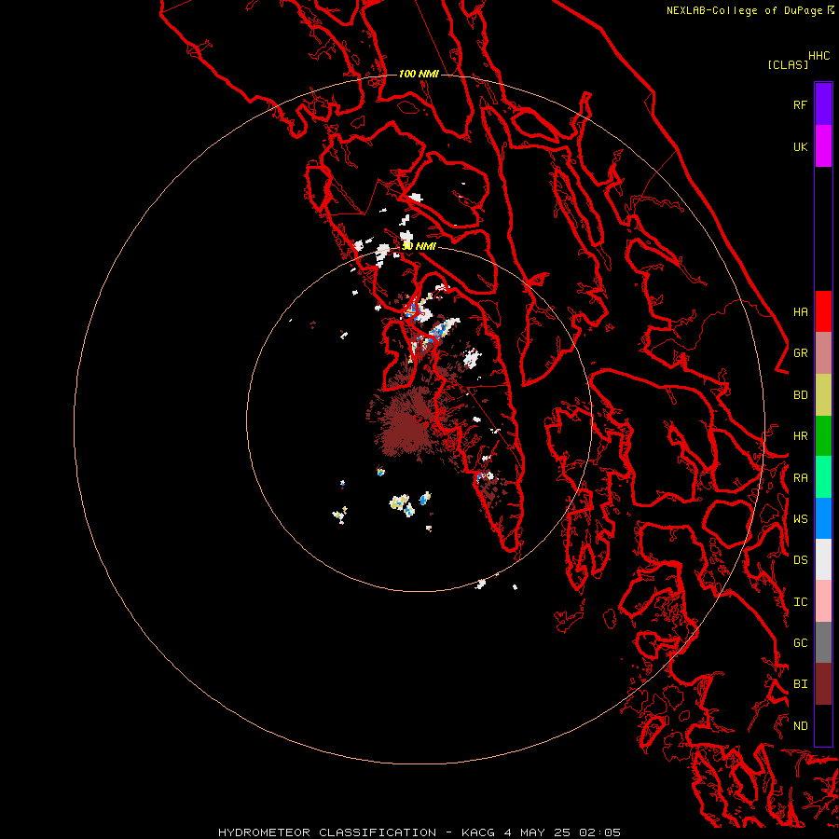Click the BD yellow legend swatch
The image size is (839, 839).
(823, 394)
